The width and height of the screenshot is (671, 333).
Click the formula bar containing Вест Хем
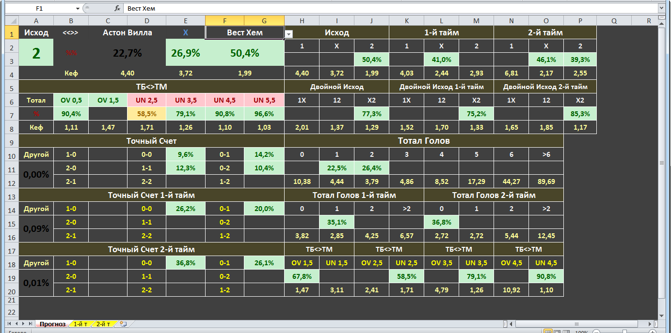pos(390,8)
